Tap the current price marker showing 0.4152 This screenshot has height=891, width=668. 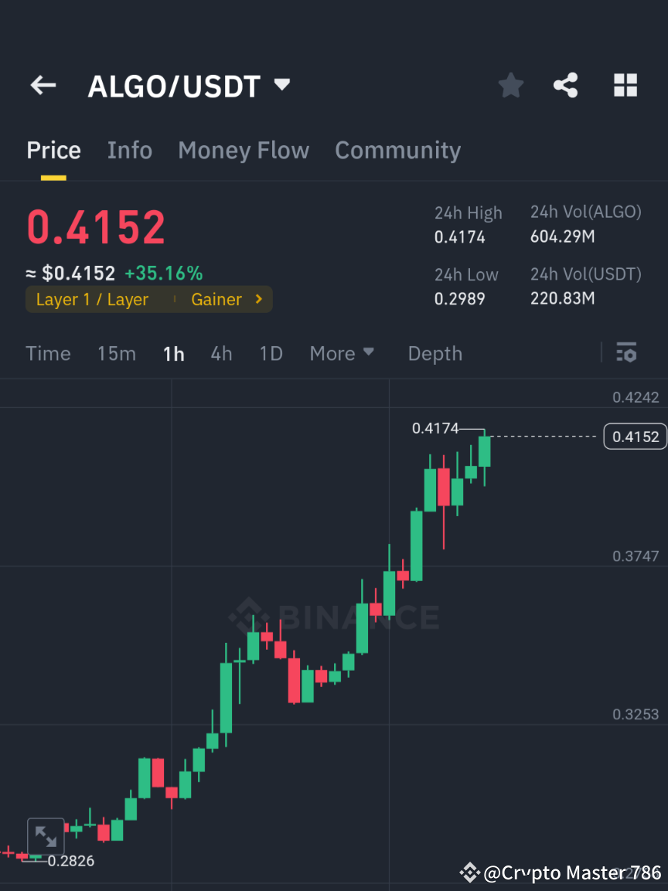point(635,436)
